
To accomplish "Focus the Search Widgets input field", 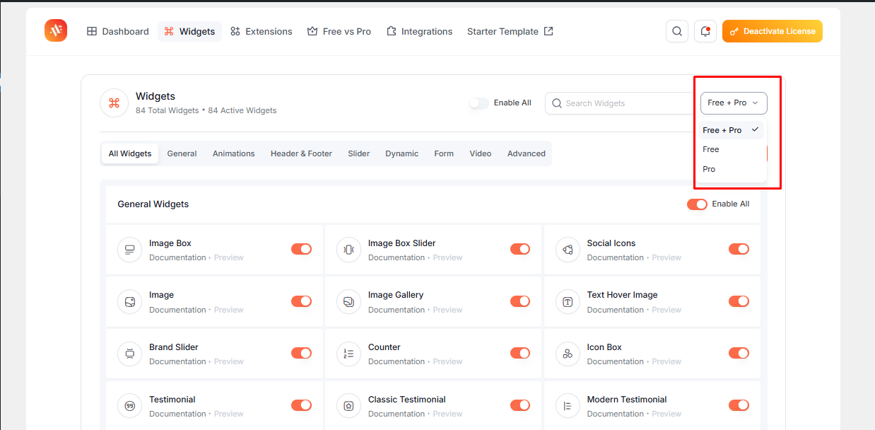I will click(x=619, y=103).
